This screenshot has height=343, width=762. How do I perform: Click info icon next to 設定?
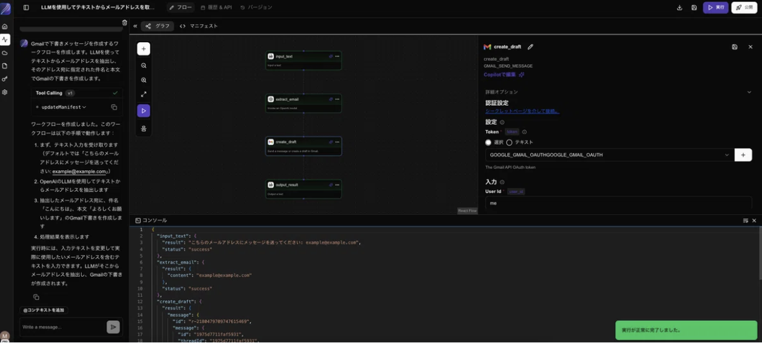(x=502, y=123)
